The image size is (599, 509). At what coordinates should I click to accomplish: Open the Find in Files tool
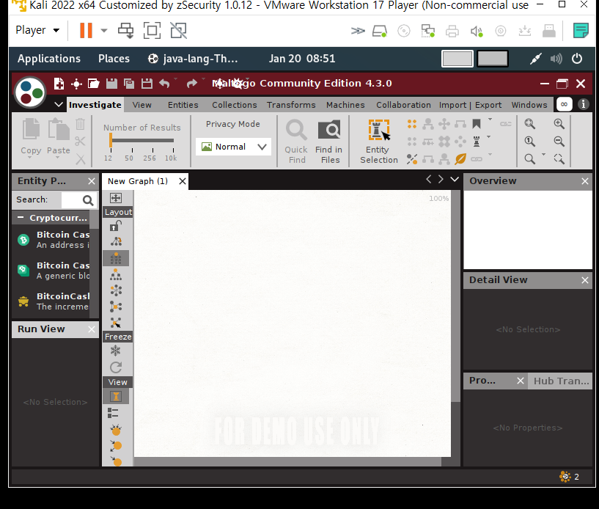[329, 141]
